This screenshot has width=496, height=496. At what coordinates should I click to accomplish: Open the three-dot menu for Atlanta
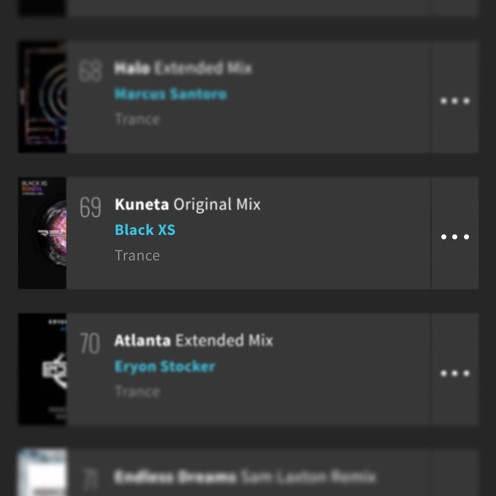pyautogui.click(x=455, y=373)
